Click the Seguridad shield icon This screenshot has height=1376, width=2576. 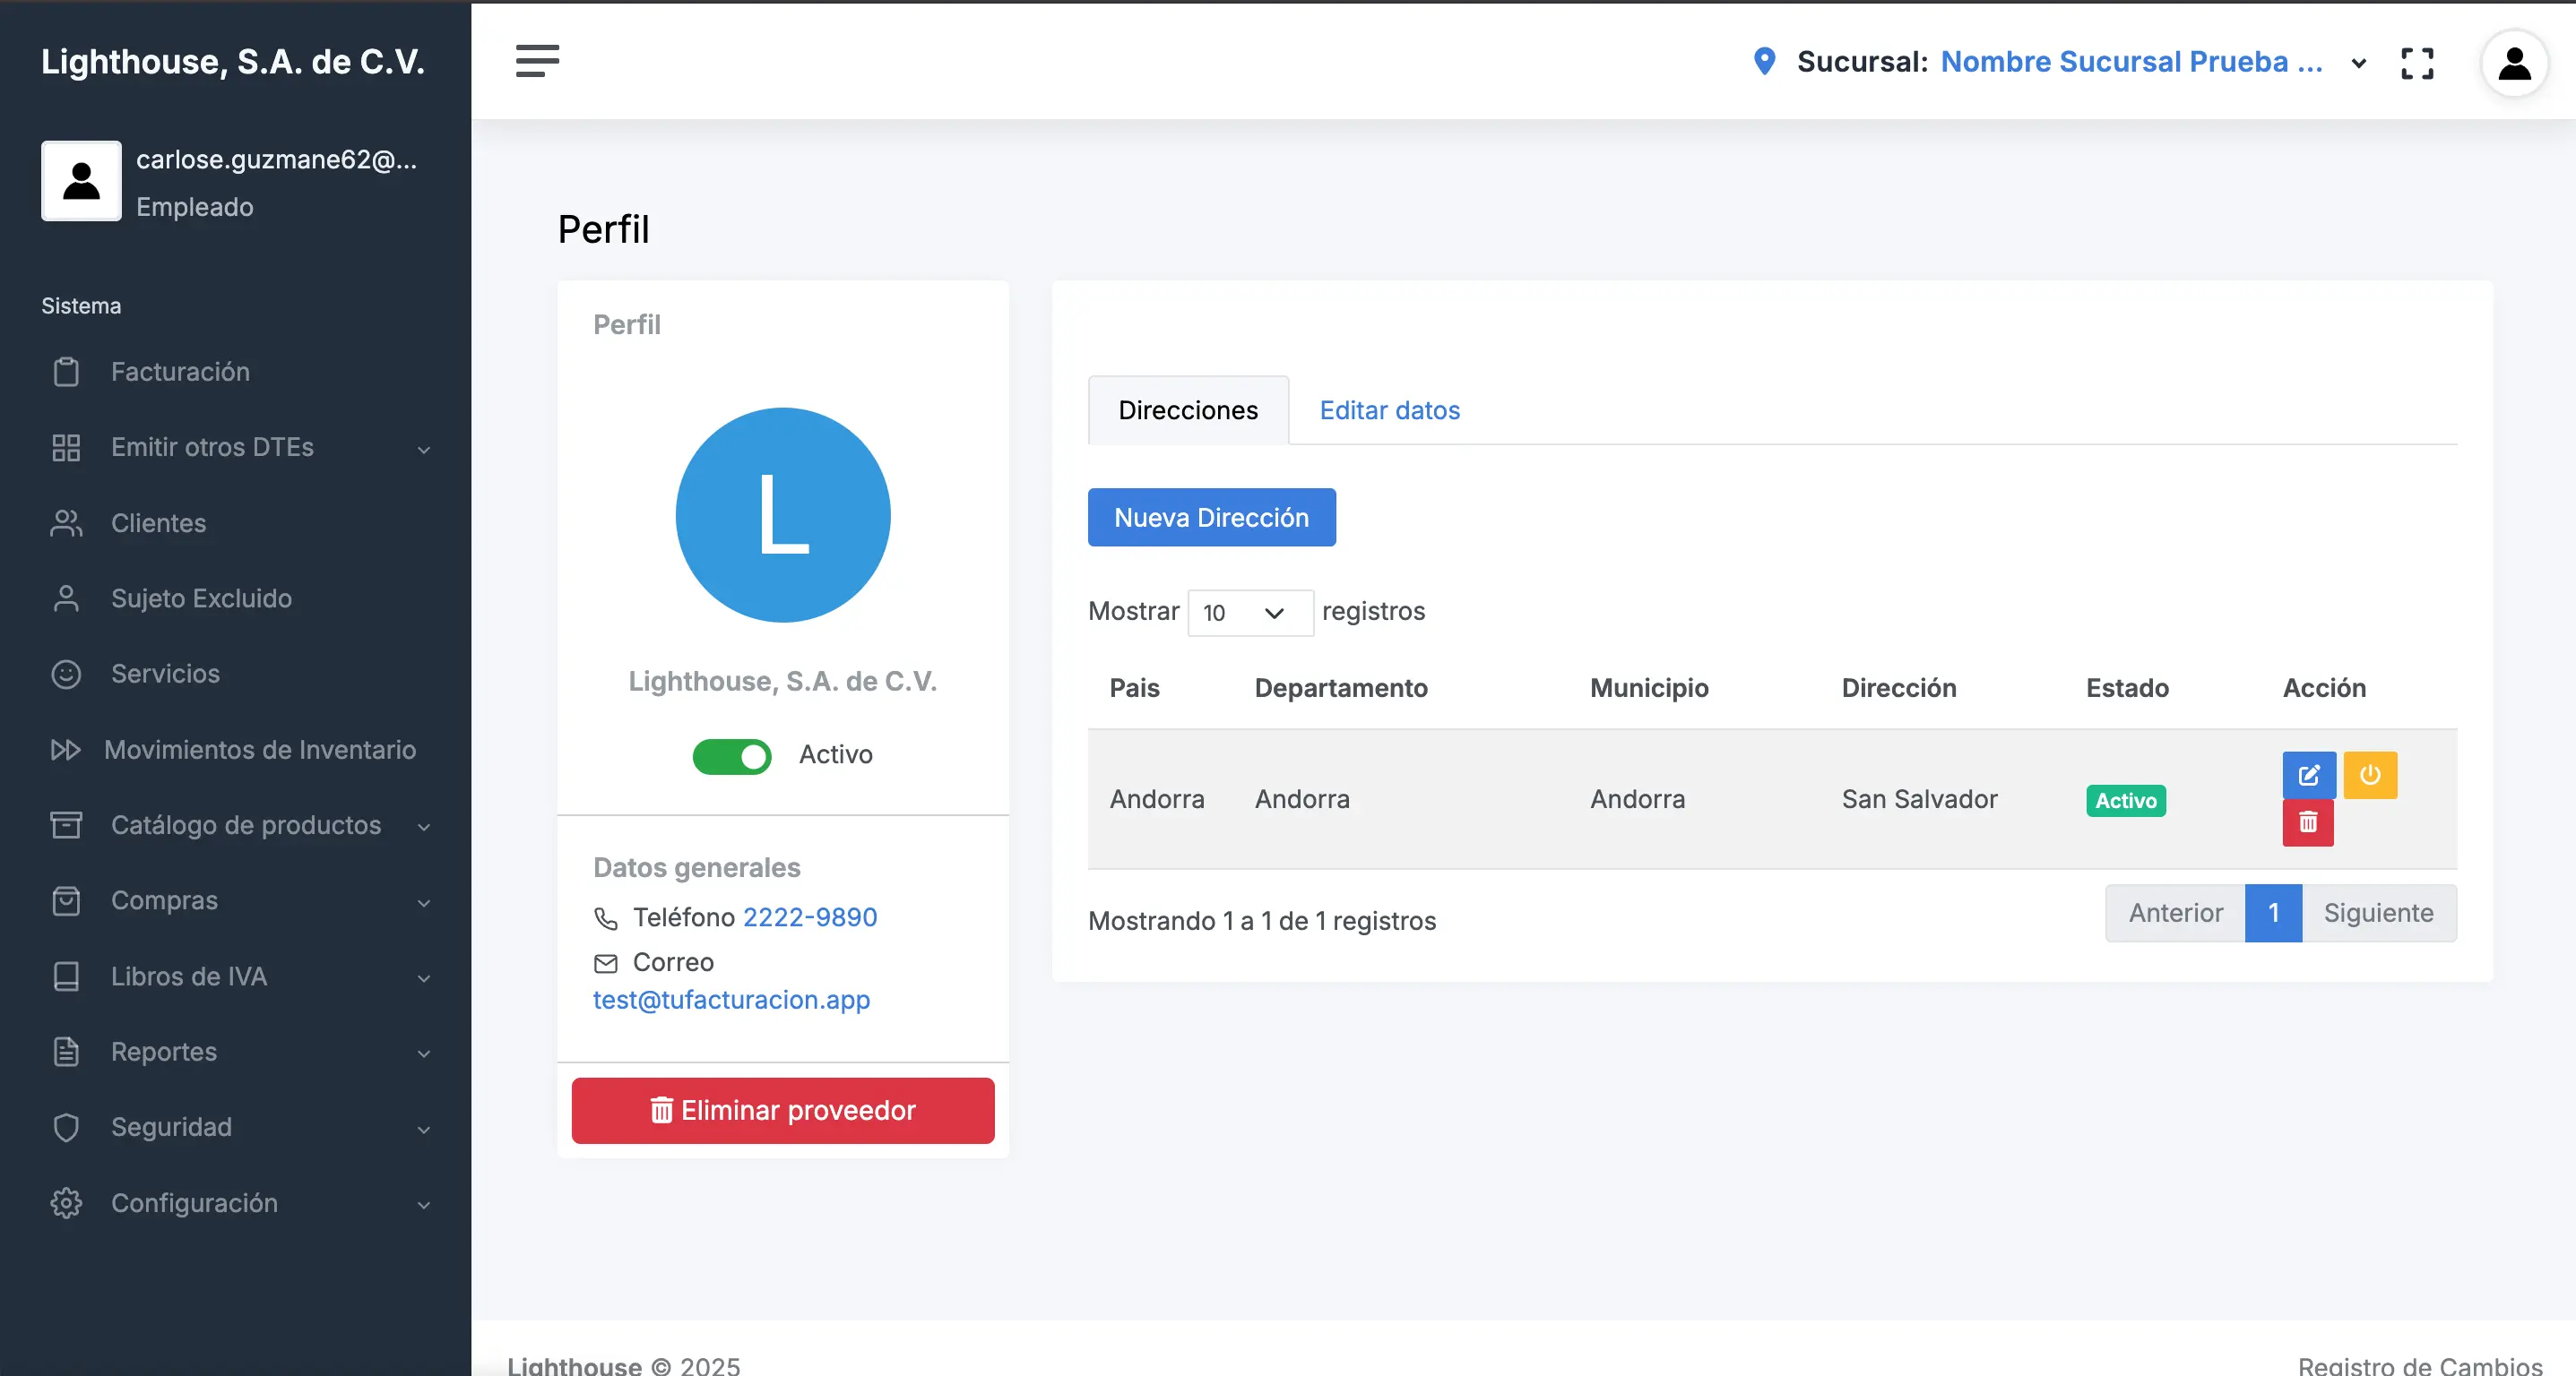pyautogui.click(x=66, y=1127)
